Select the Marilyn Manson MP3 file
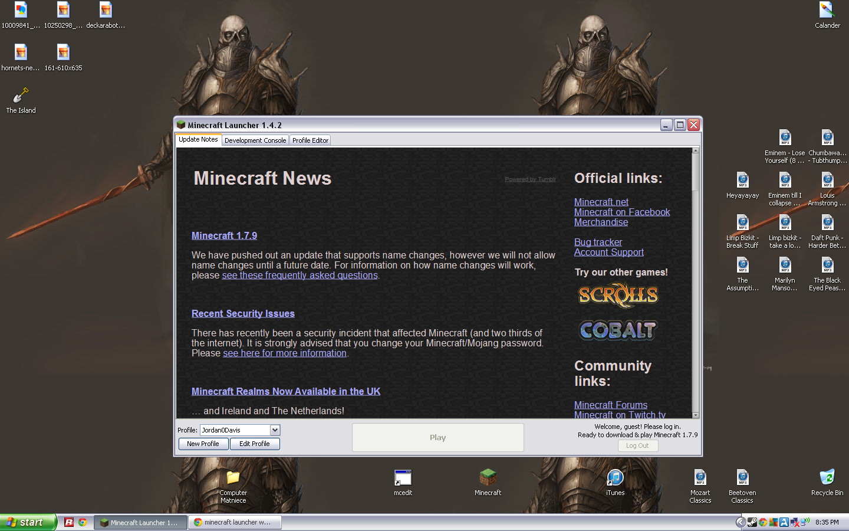Screen dimensions: 849x531 (x=785, y=274)
